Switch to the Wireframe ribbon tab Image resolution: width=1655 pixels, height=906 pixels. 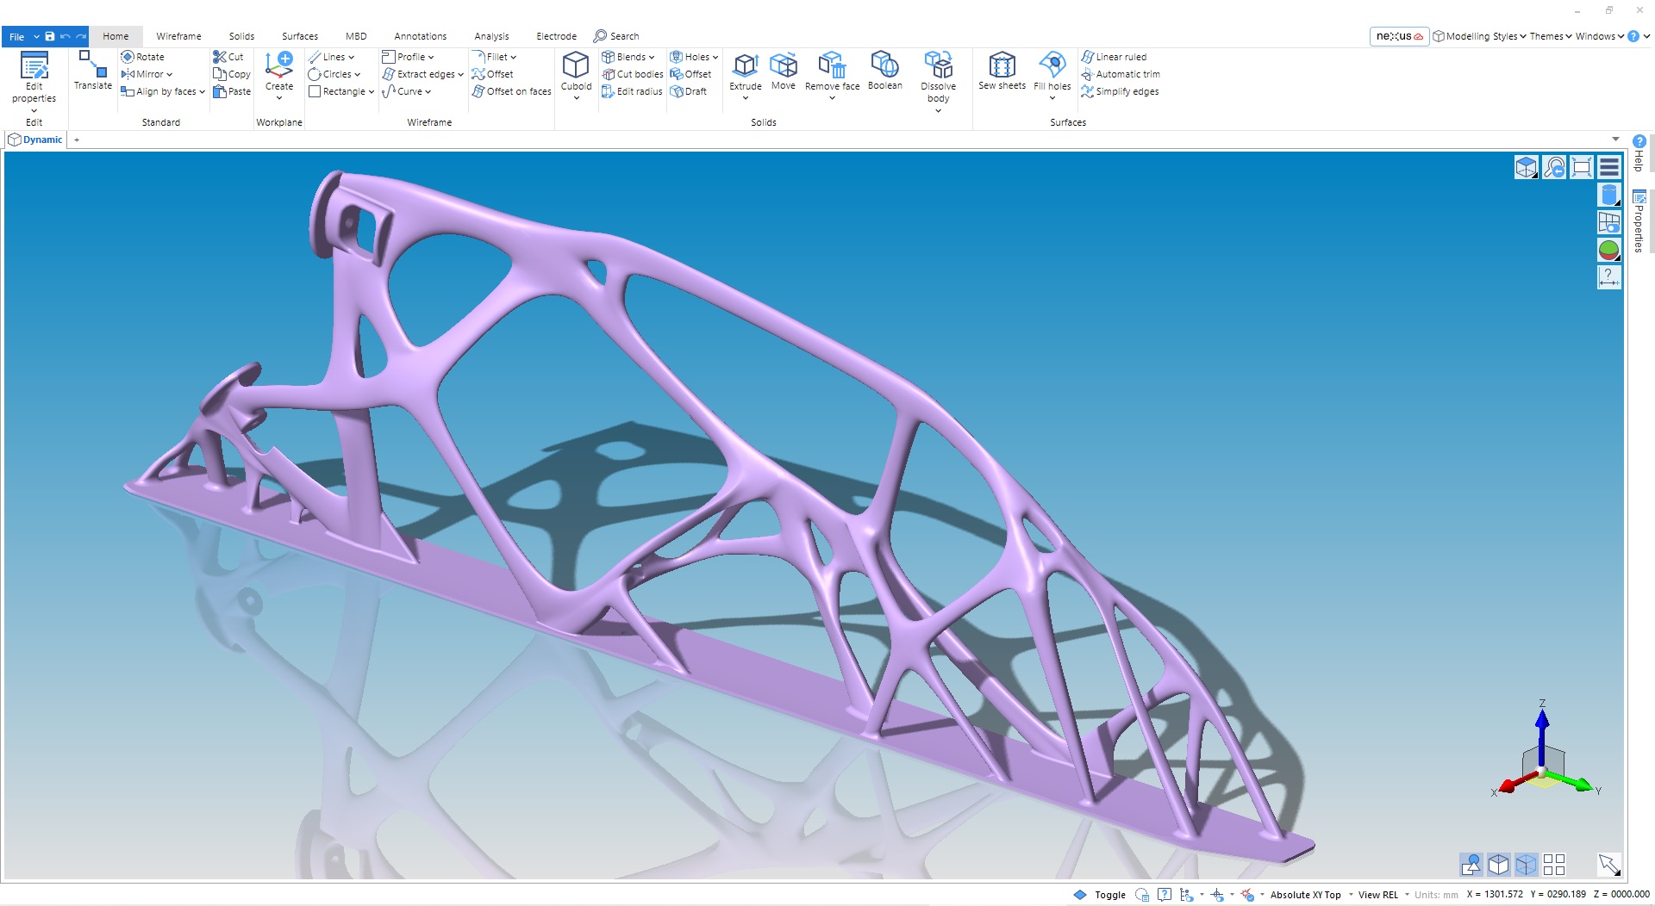pyautogui.click(x=178, y=36)
